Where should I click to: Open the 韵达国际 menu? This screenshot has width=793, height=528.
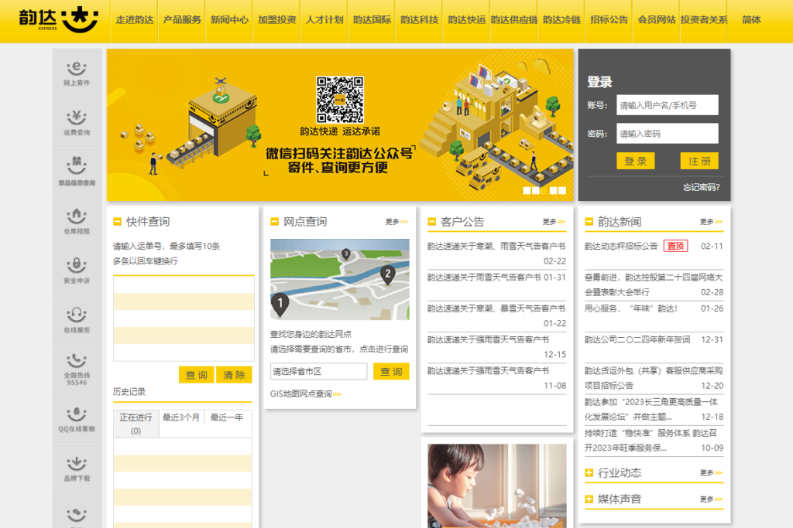pos(372,20)
